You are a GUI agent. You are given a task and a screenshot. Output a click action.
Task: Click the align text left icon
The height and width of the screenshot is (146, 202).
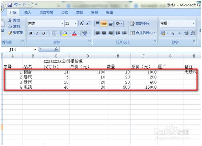pos(97,33)
